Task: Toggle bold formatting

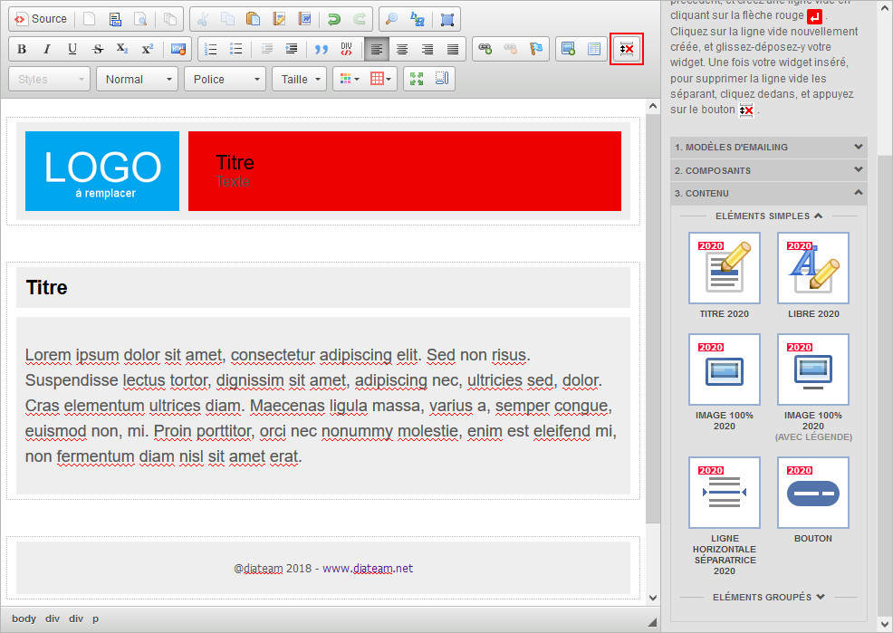Action: click(x=21, y=49)
